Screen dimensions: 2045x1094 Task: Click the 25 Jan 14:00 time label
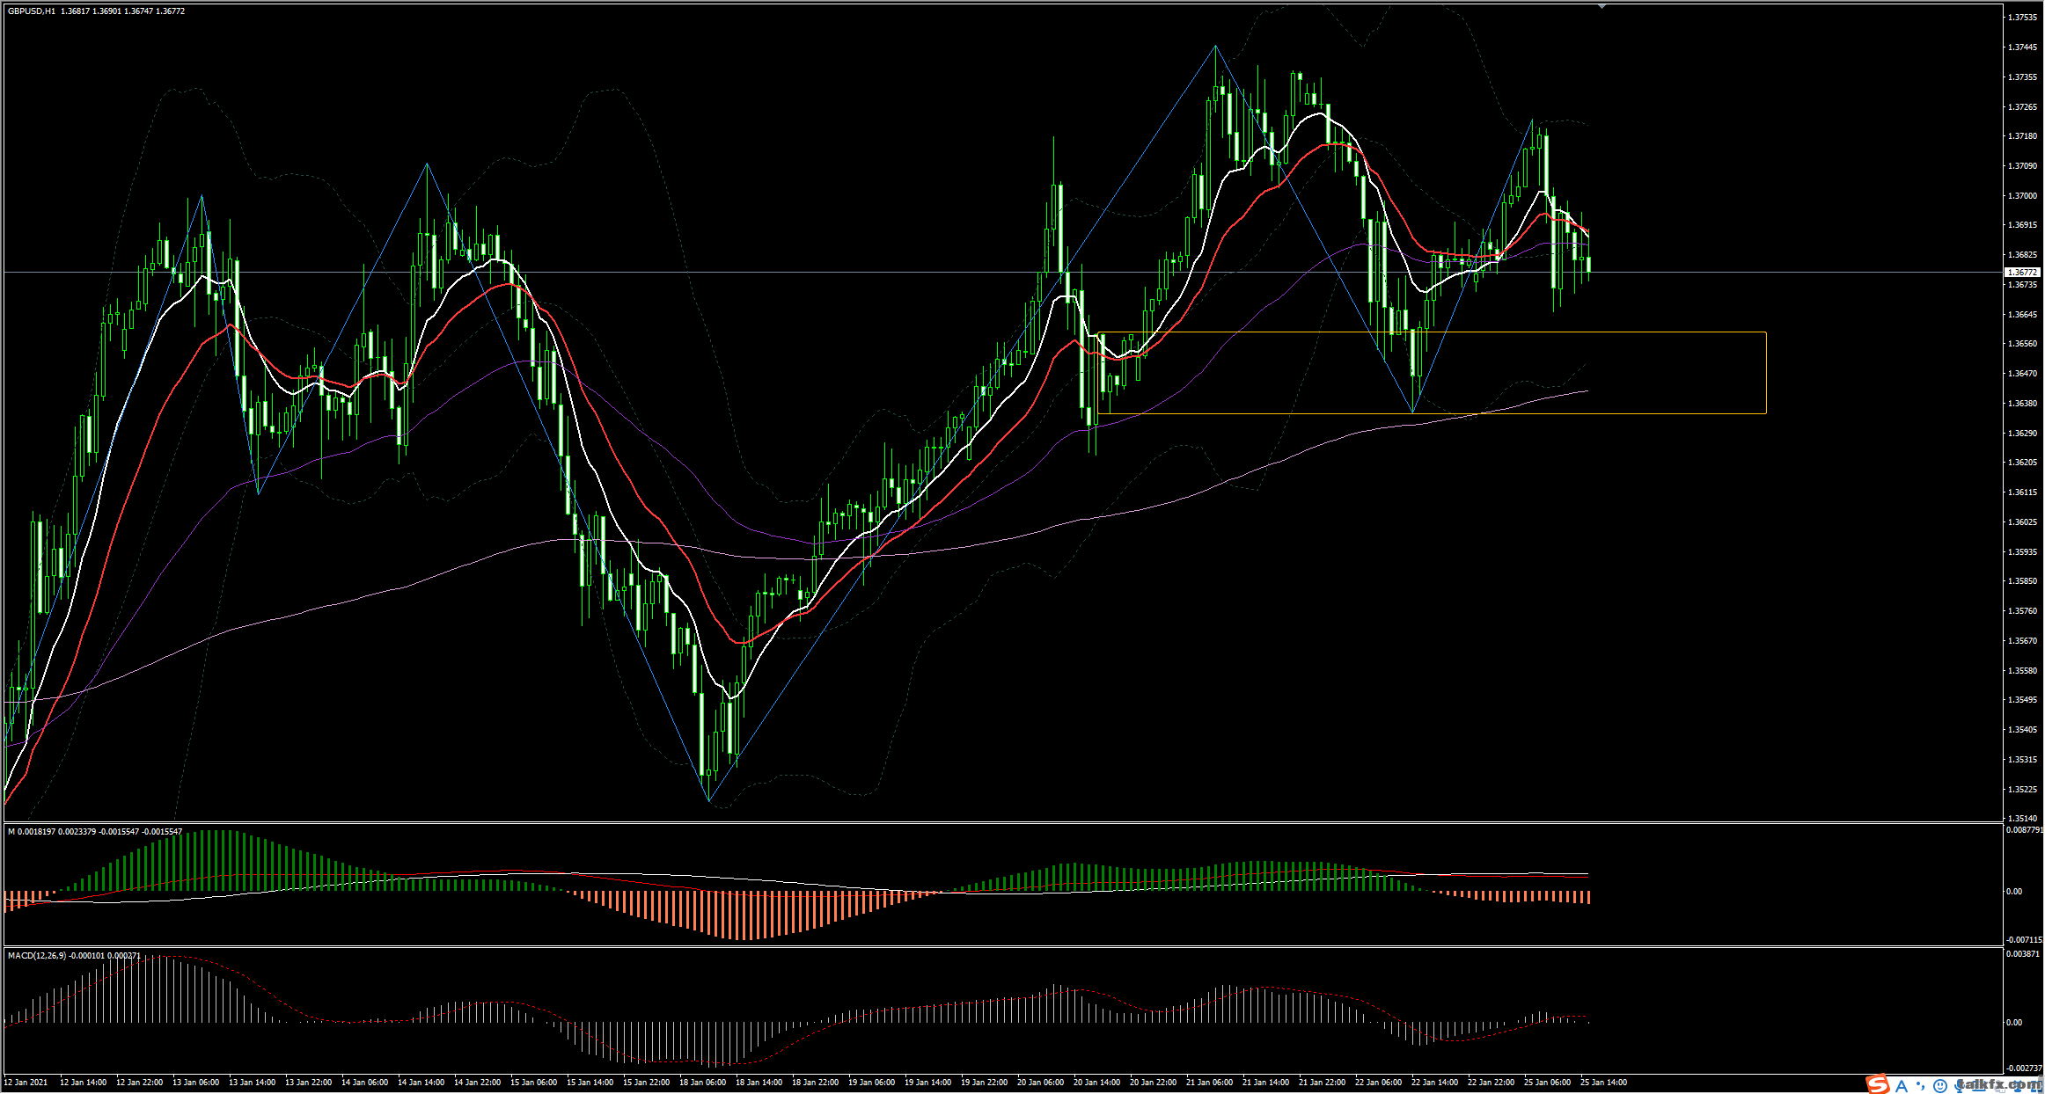pos(1604,1082)
